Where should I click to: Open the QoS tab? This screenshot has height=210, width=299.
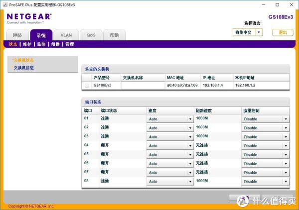pyautogui.click(x=91, y=35)
